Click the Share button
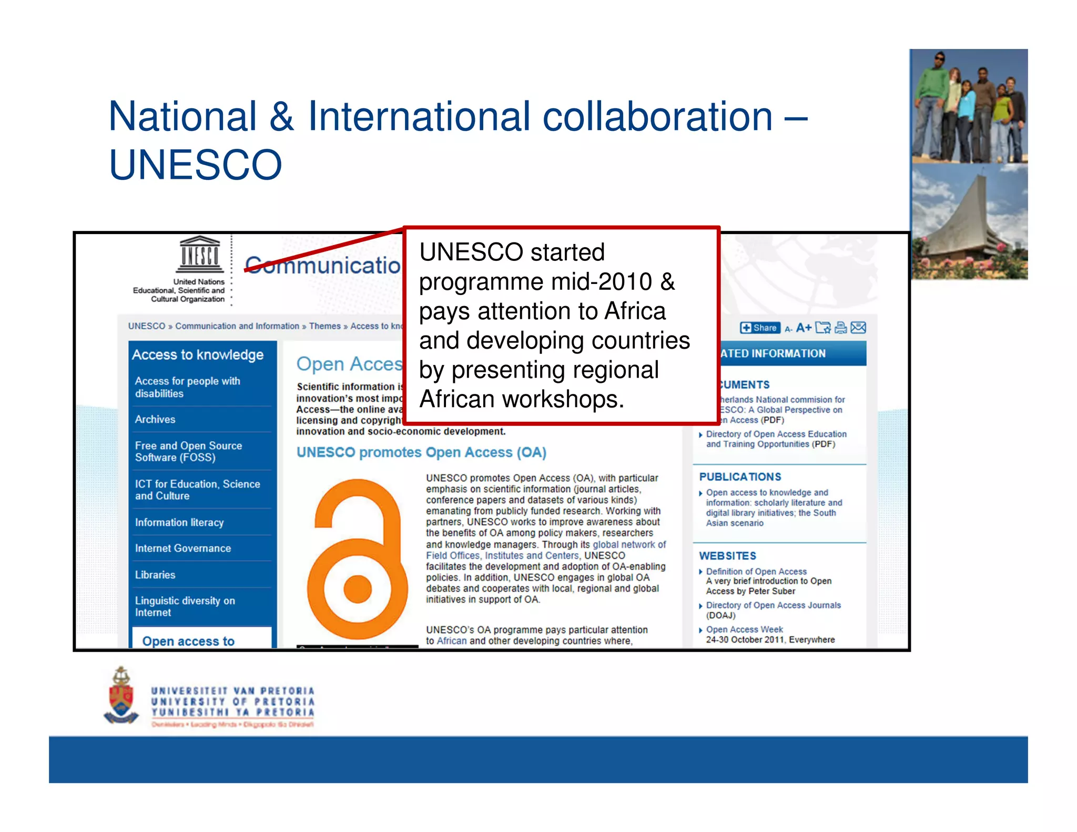 click(760, 328)
